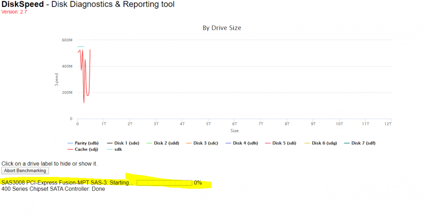The height and width of the screenshot is (218, 426).
Task: Click the SAS3008 benchmark progress bar
Action: tap(164, 183)
